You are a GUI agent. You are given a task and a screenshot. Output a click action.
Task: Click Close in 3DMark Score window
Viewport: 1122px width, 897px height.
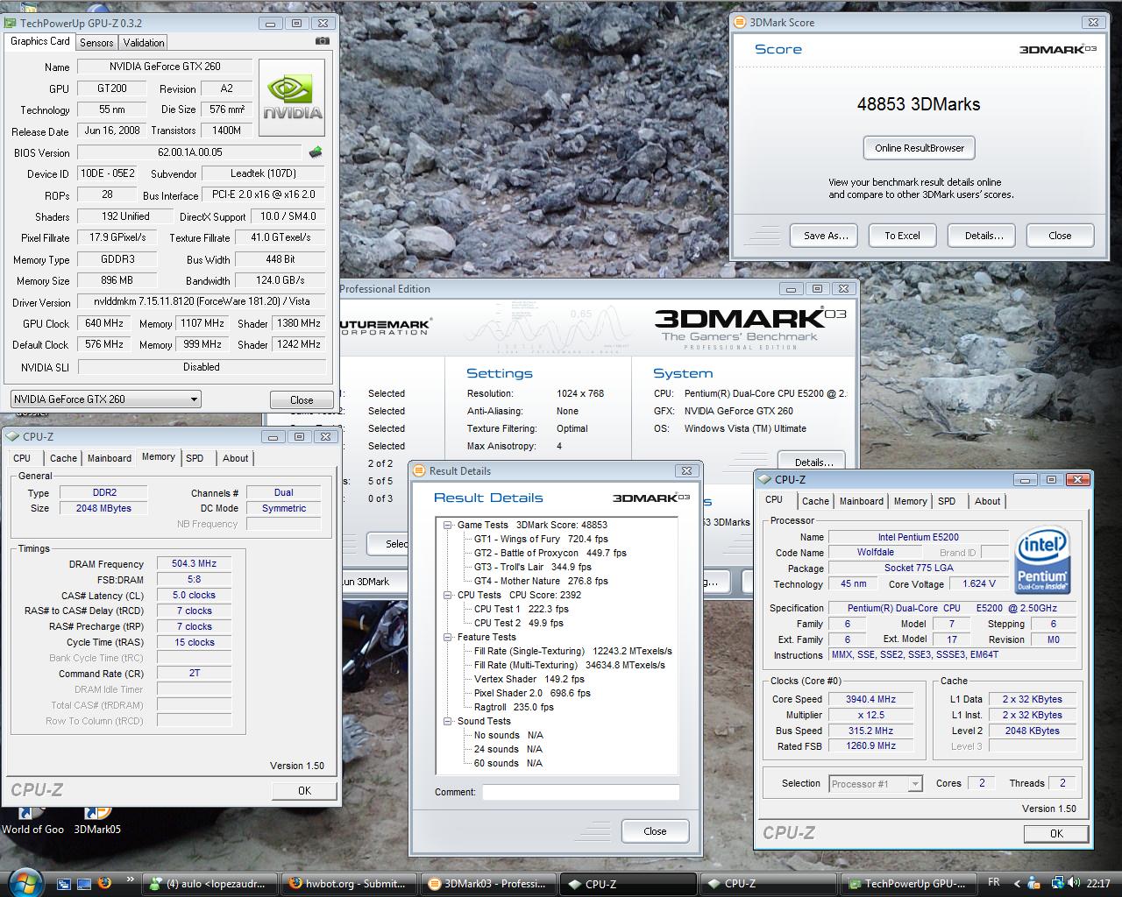[x=1060, y=236]
